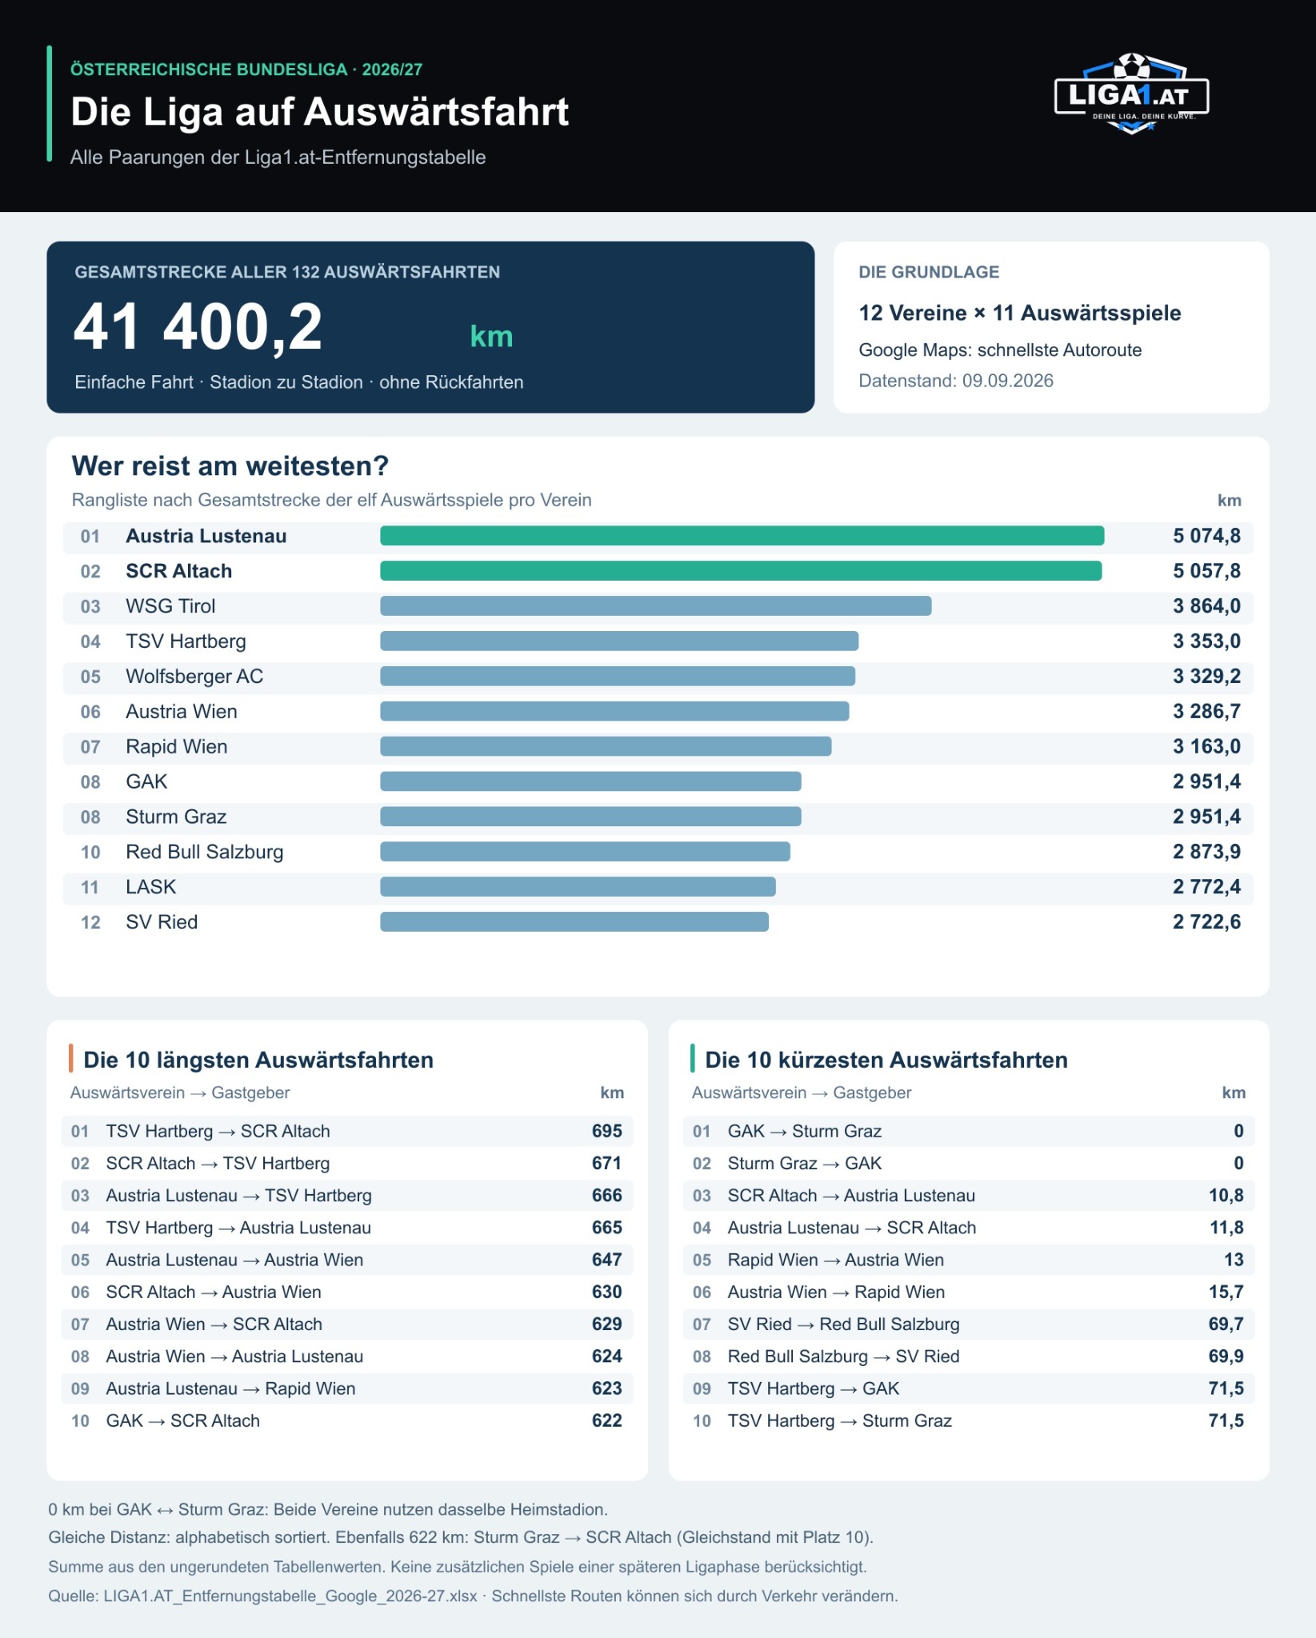Click the row "SV Ried → Red Bull Salzburg"
This screenshot has width=1316, height=1638.
point(969,1324)
